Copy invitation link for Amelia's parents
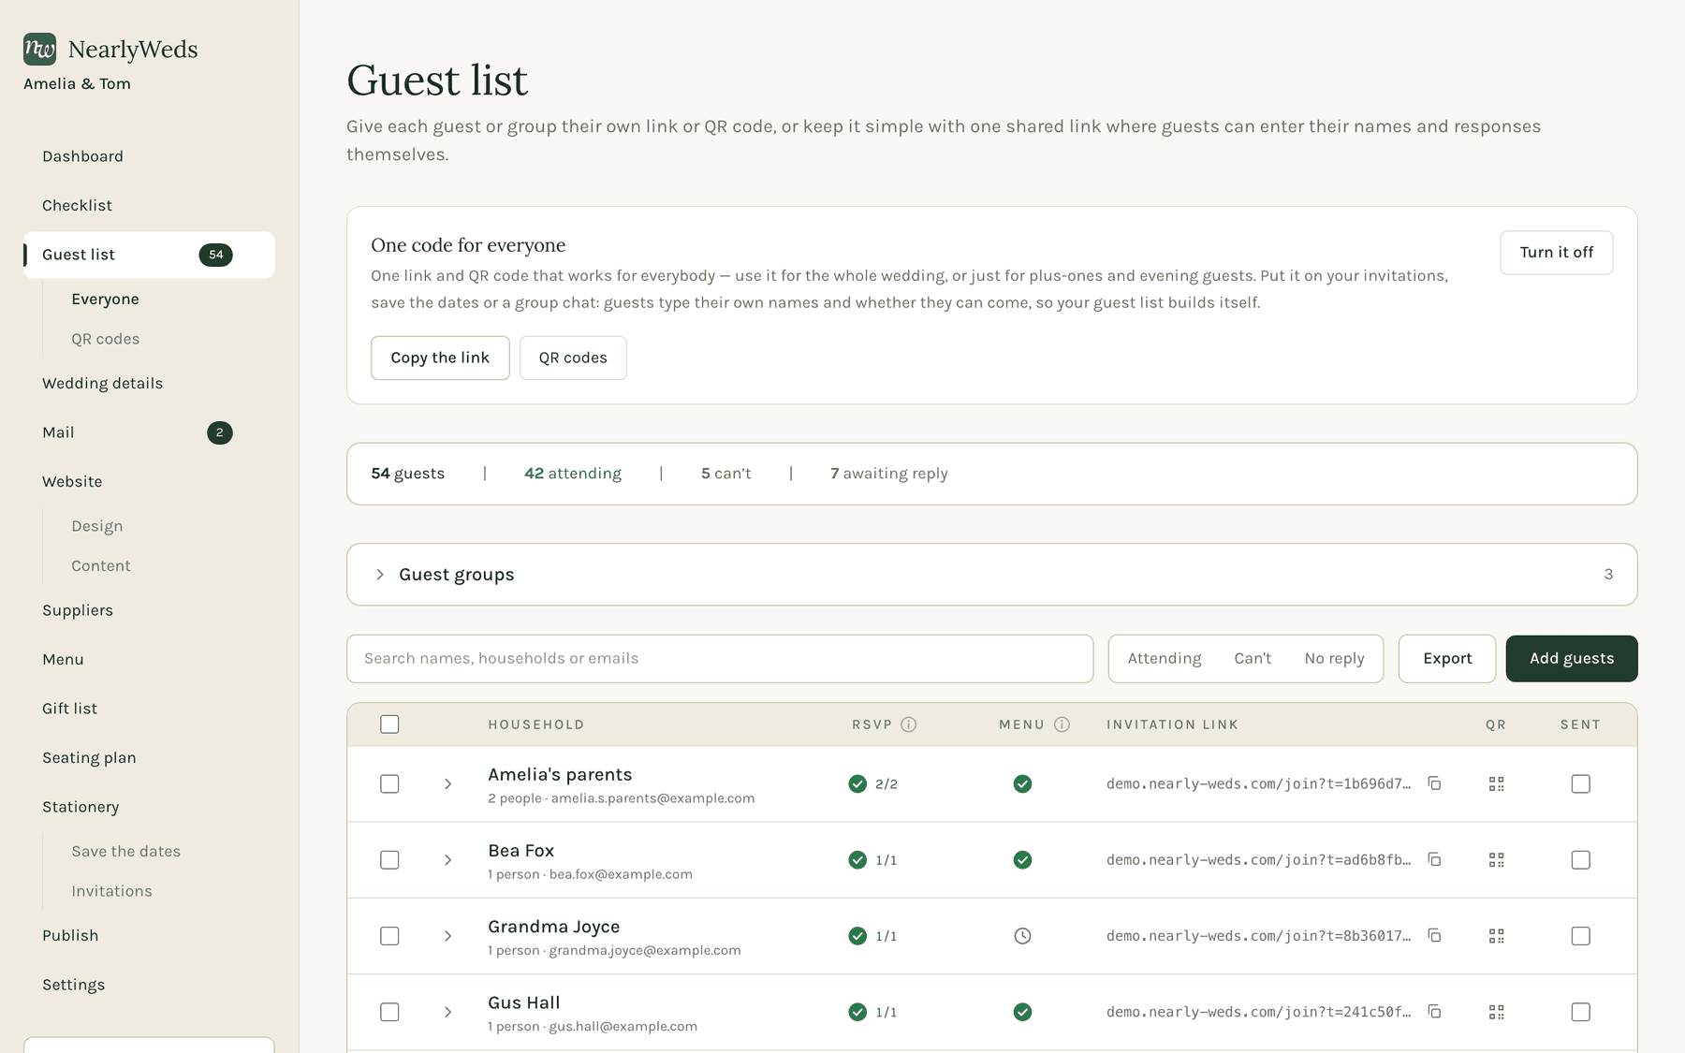The width and height of the screenshot is (1685, 1053). click(x=1434, y=783)
